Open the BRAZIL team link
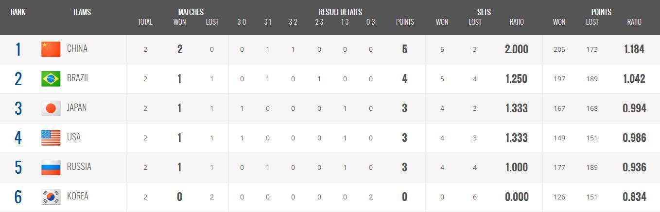660x212 pixels. coord(78,78)
